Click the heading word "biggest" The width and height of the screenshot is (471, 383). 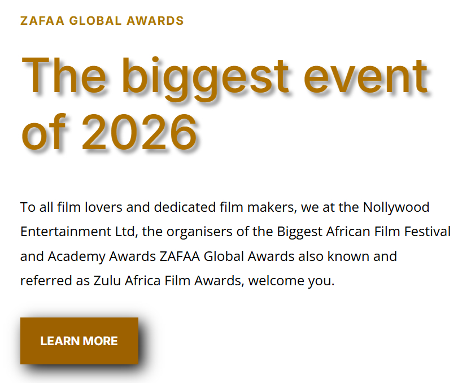(x=206, y=76)
